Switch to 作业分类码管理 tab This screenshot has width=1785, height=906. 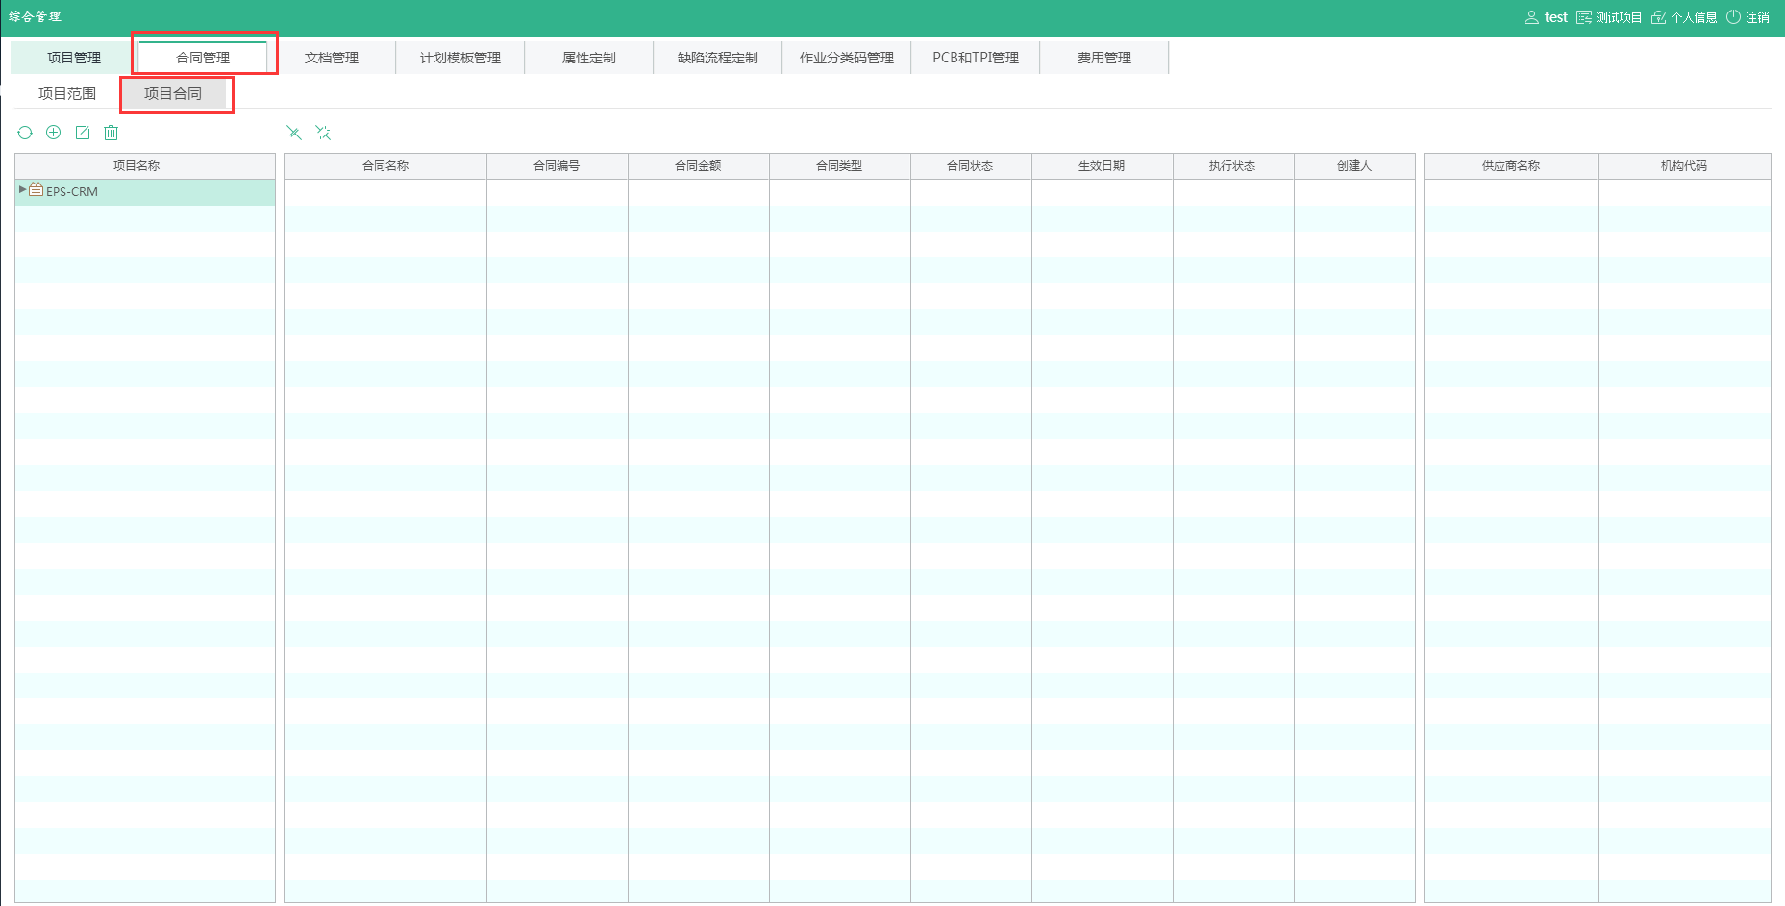pyautogui.click(x=847, y=58)
